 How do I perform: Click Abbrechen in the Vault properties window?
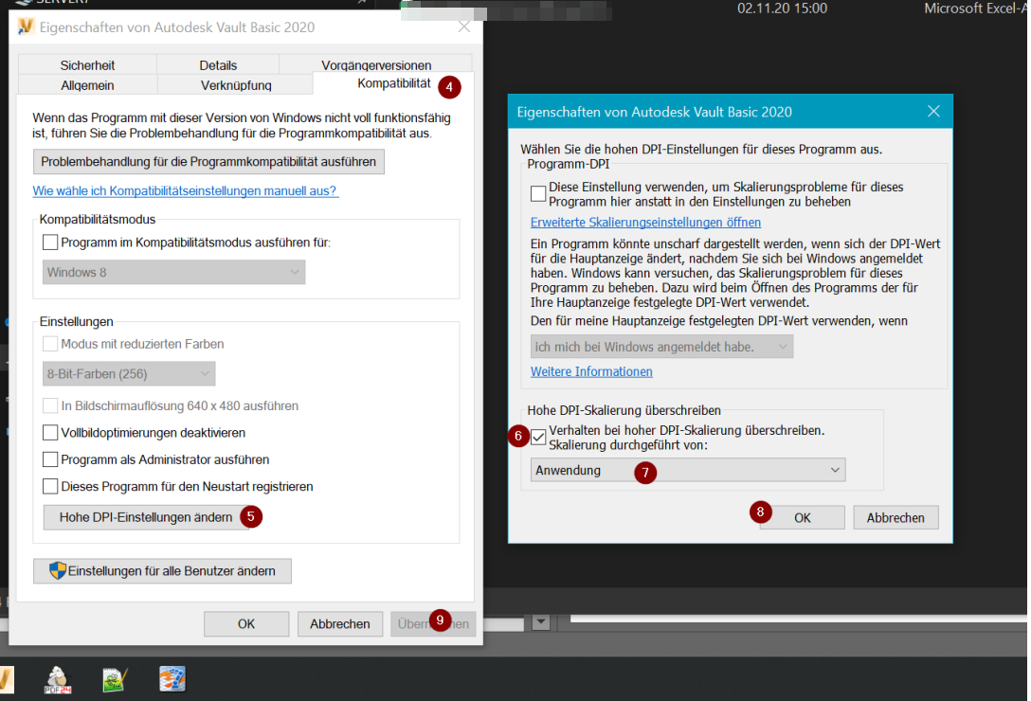340,623
